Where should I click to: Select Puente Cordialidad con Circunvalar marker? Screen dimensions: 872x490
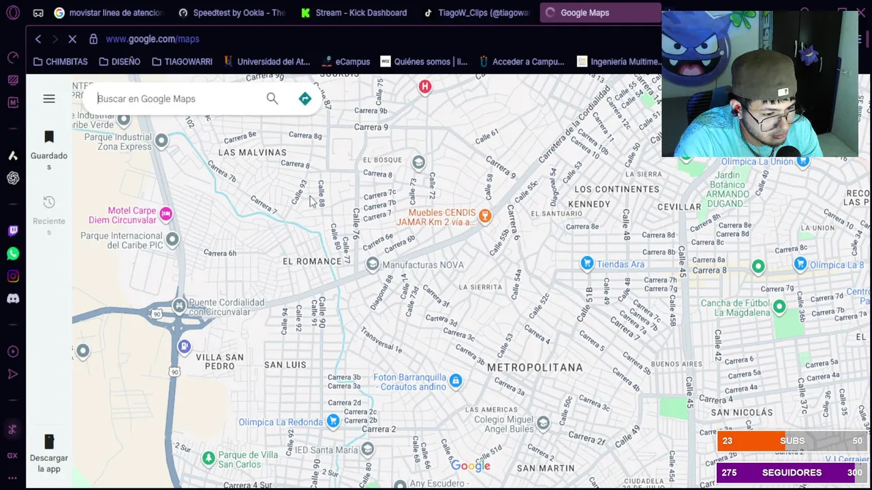point(179,306)
